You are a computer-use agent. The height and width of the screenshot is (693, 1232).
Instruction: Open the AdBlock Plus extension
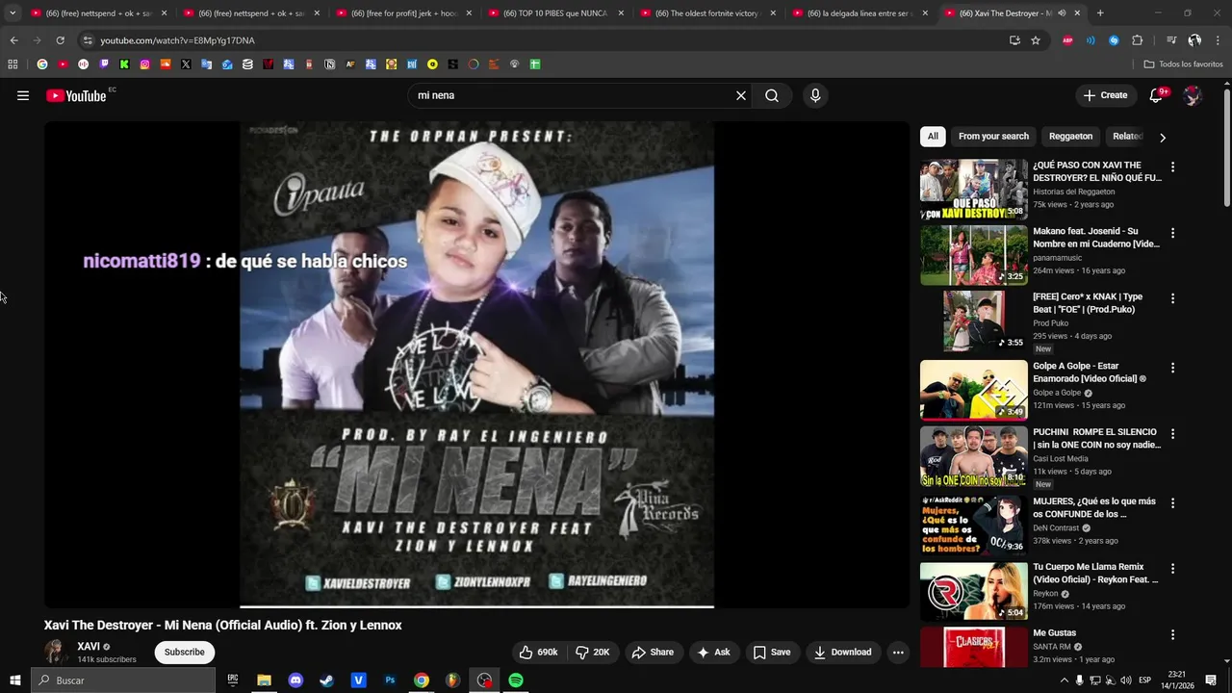click(1068, 40)
